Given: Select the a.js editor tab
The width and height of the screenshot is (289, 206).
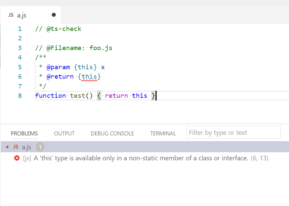Looking at the screenshot, I should tap(22, 15).
